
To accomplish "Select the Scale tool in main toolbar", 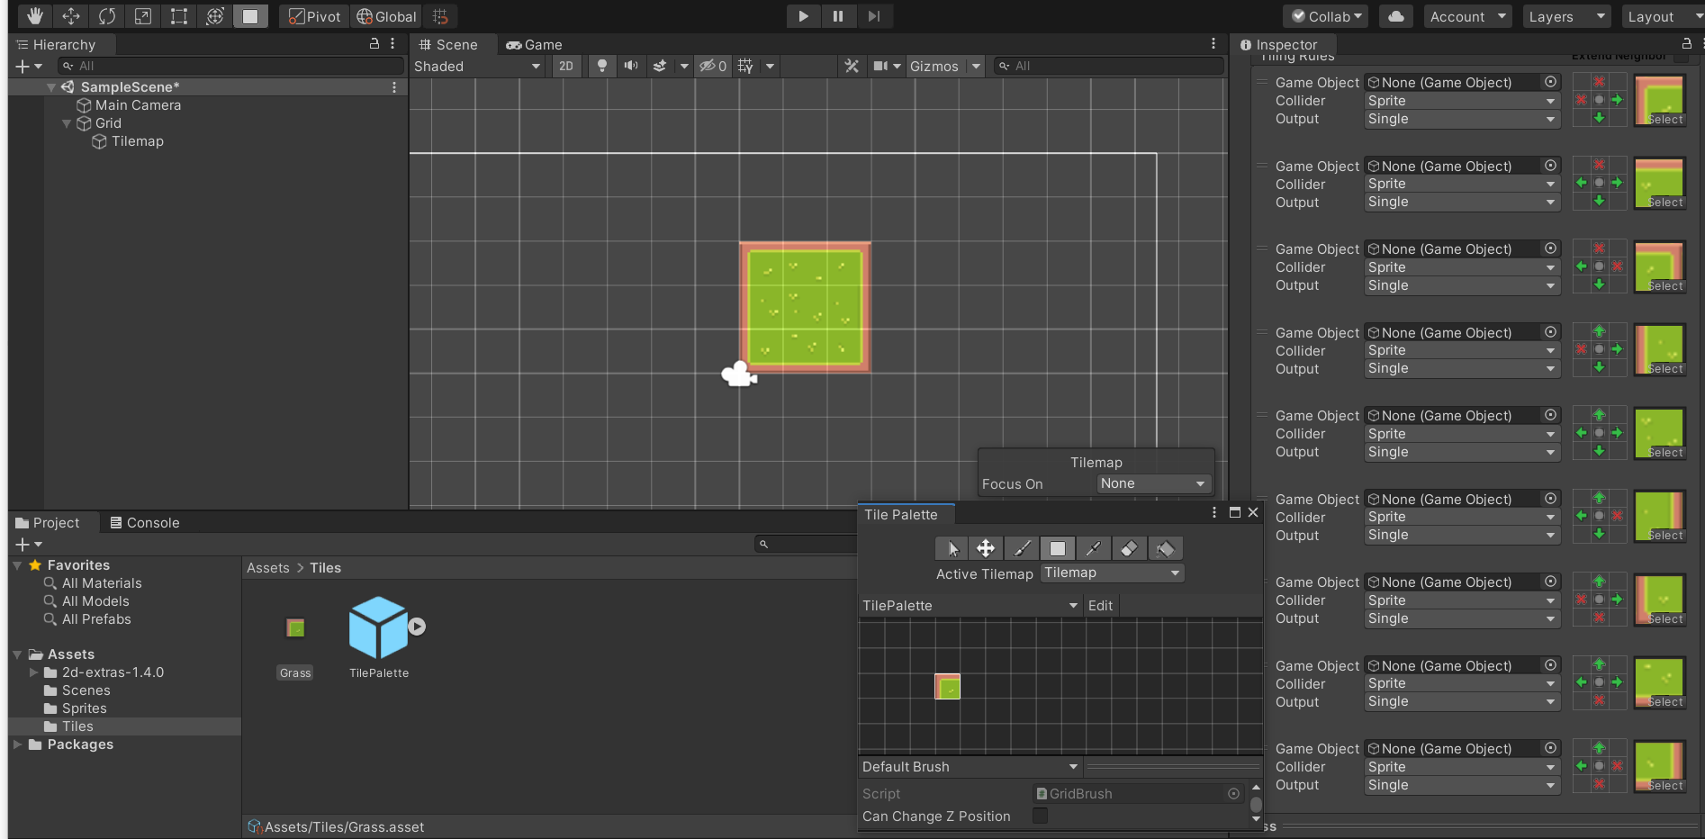I will 142,16.
